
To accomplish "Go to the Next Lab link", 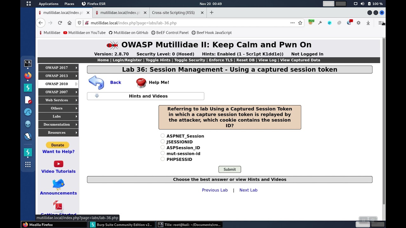I will pos(248,190).
